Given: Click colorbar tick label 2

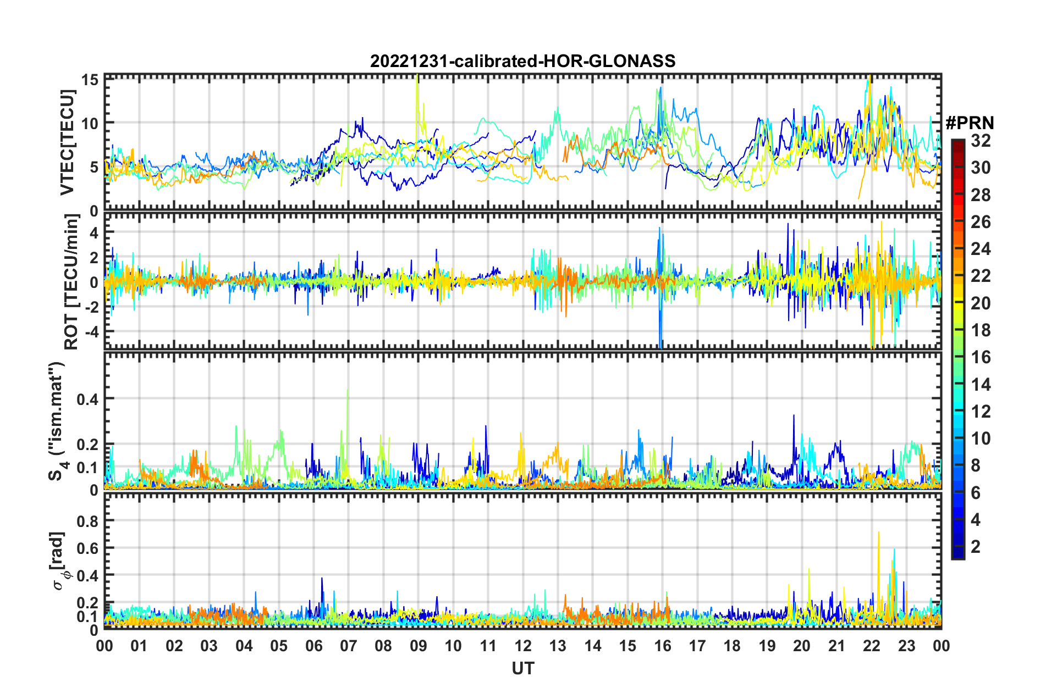Looking at the screenshot, I should pyautogui.click(x=976, y=547).
